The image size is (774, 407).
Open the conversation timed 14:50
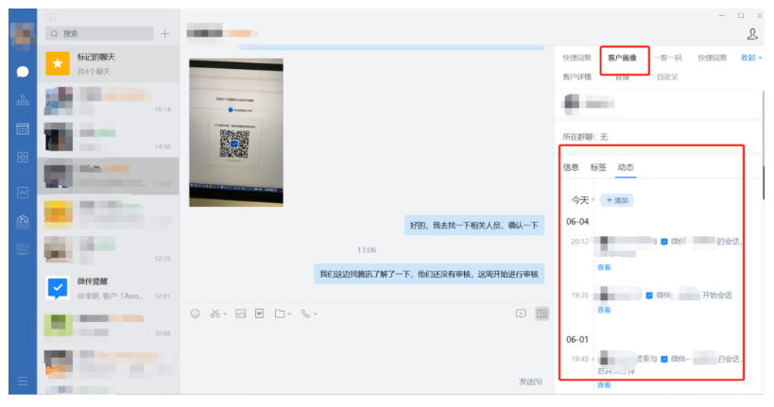[108, 138]
